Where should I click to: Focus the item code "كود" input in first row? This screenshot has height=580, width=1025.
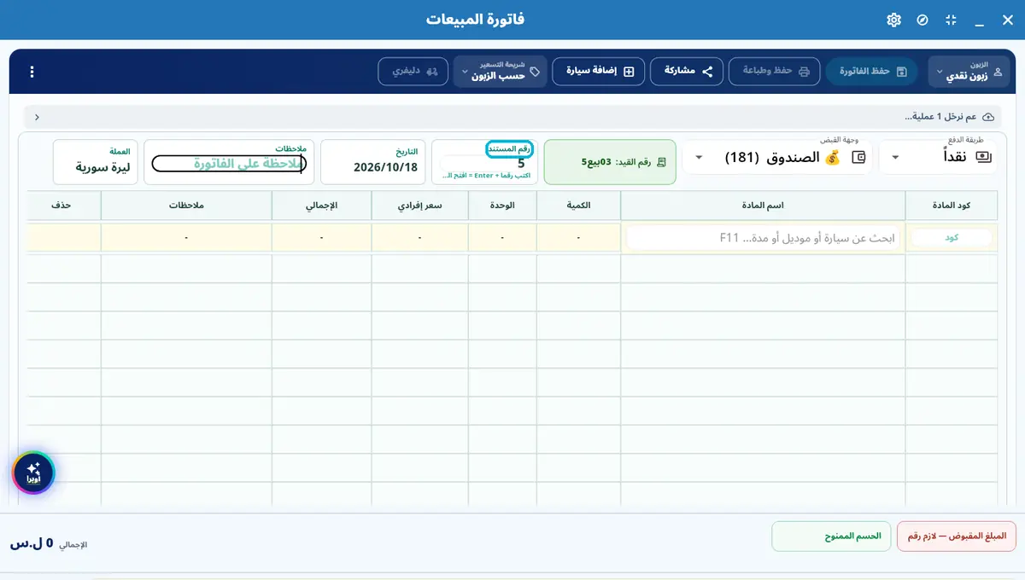pos(951,238)
